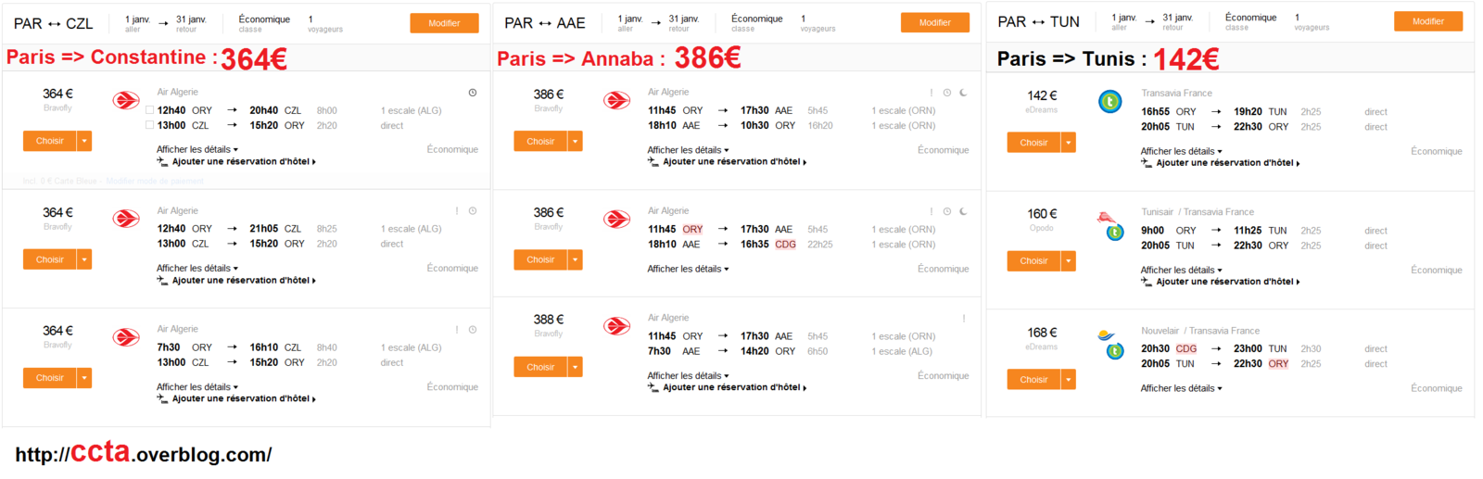Click the Nouvelair logo on the 168 € flight
1483x479 pixels.
(x=1110, y=344)
